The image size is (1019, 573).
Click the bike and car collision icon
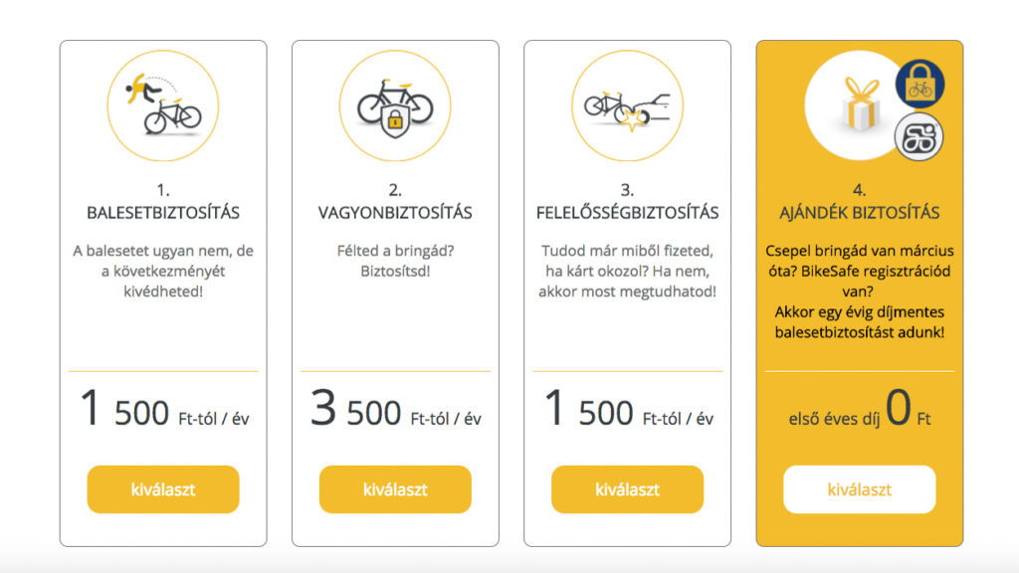tap(627, 106)
